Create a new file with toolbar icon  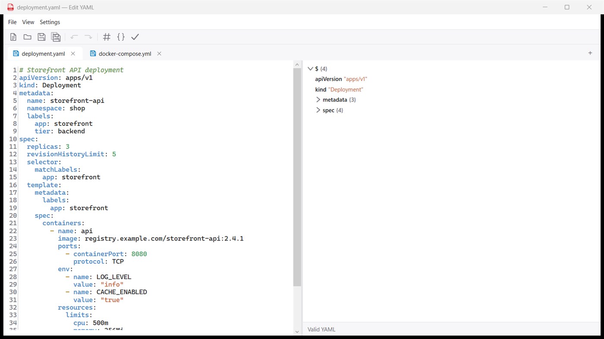pos(13,37)
